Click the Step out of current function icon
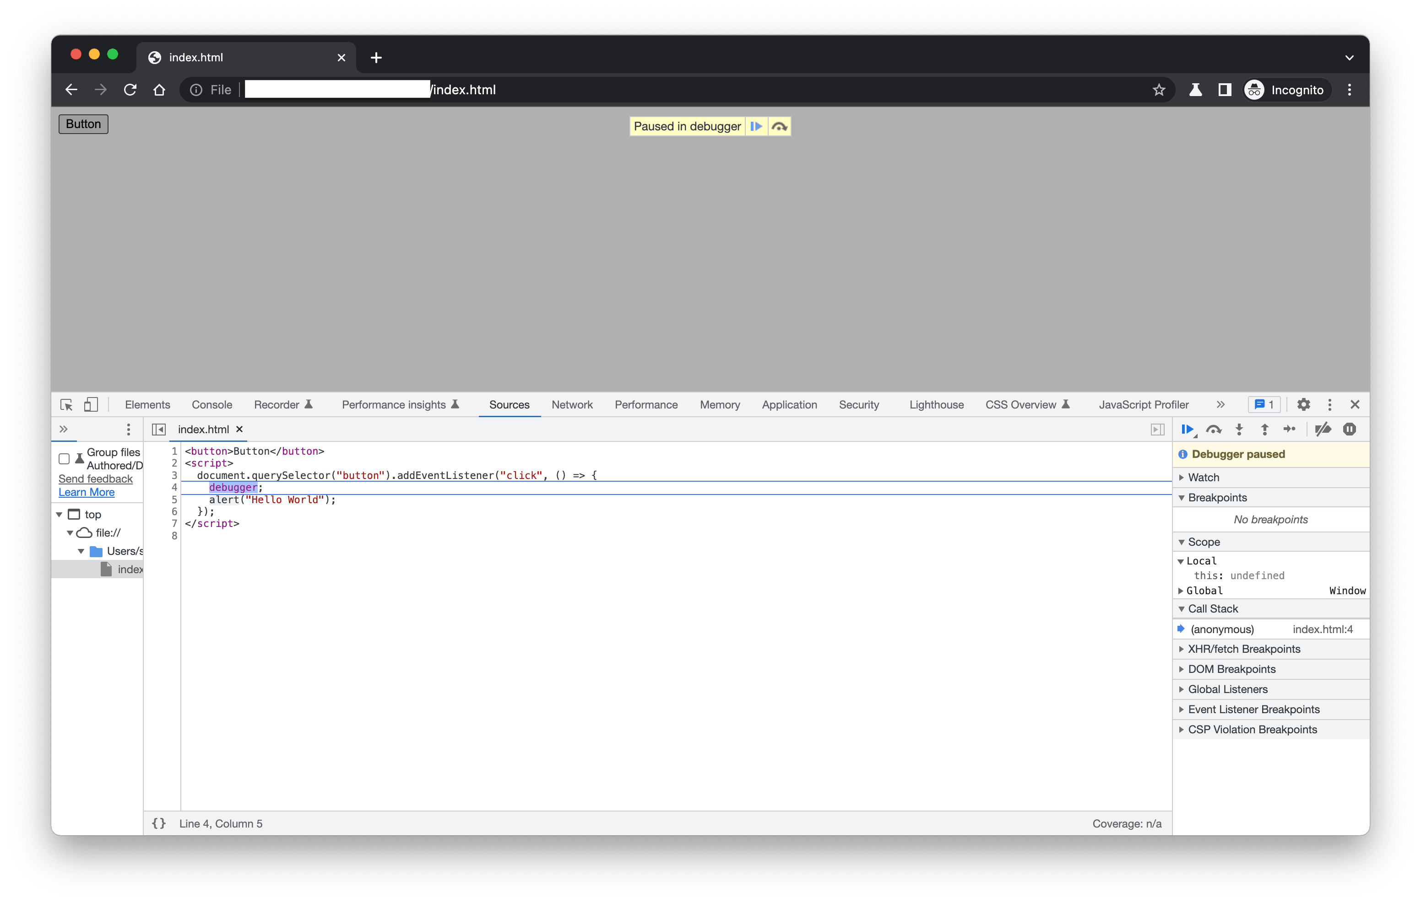This screenshot has width=1421, height=903. pos(1264,430)
